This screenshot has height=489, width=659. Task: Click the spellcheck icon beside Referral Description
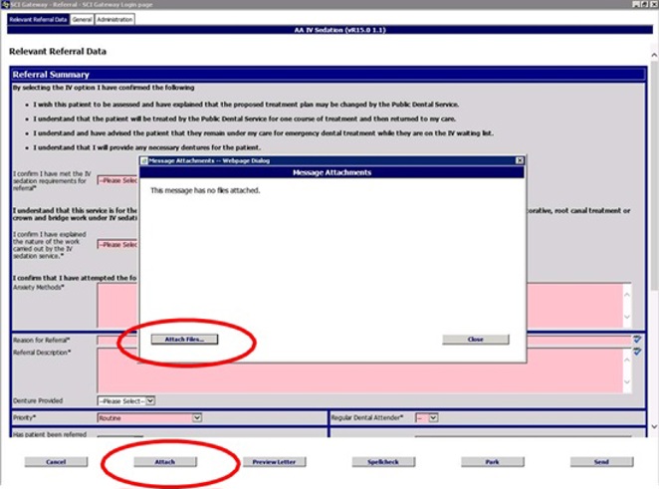click(x=637, y=352)
